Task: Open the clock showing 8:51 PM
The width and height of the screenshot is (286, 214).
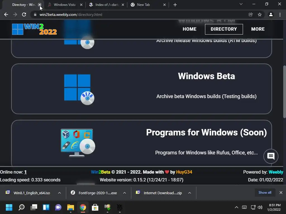Action: point(274,207)
